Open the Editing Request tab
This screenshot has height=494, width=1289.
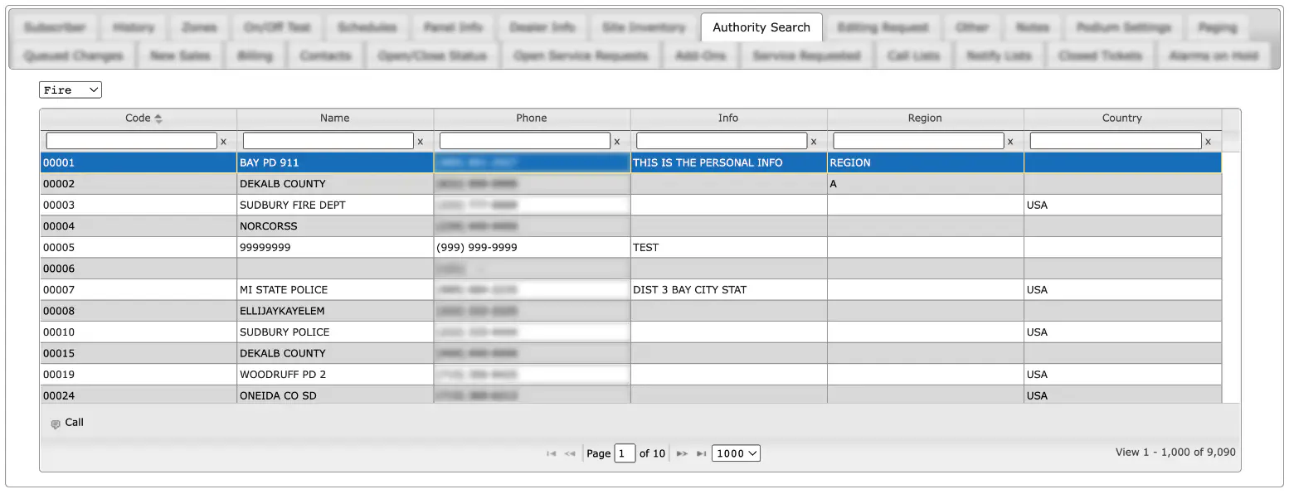tap(883, 27)
